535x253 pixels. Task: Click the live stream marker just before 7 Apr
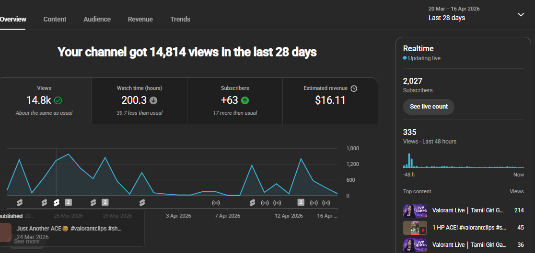point(216,202)
